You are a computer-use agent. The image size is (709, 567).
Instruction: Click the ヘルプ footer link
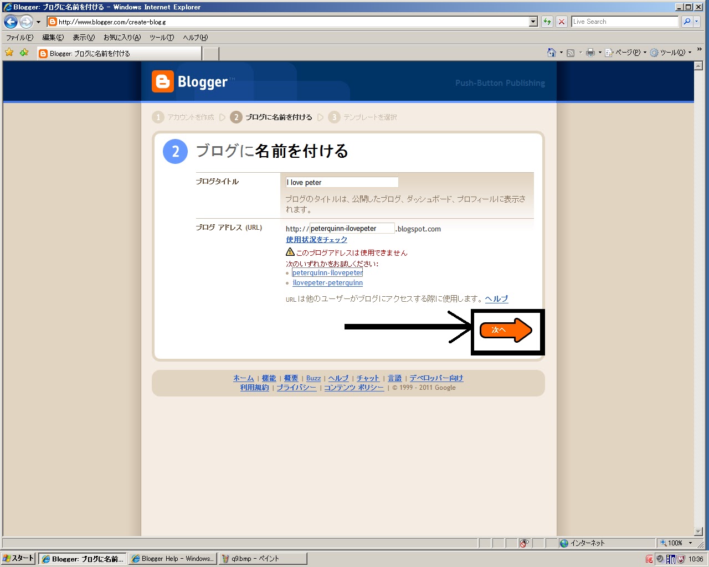point(338,378)
